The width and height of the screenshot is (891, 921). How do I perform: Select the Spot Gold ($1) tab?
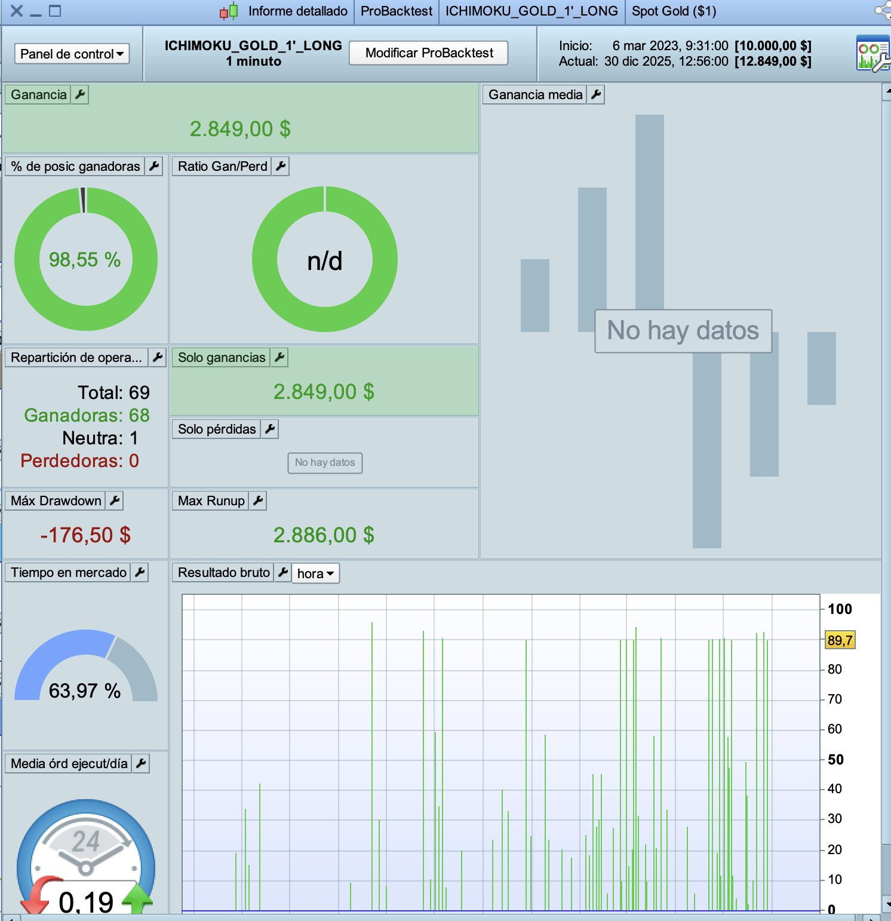[674, 11]
